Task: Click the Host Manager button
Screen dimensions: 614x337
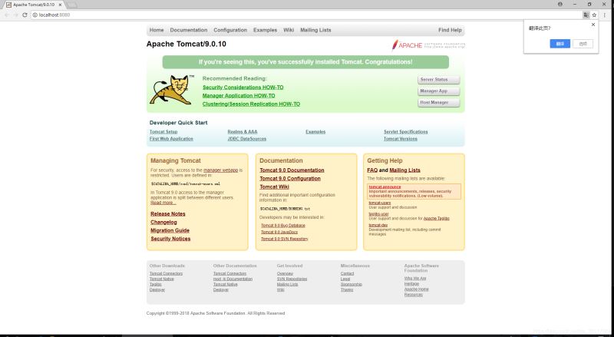Action: 438,102
